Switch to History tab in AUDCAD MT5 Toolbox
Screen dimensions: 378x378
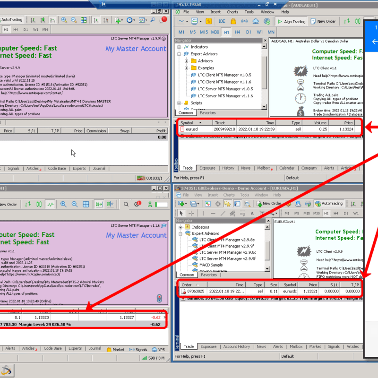tap(228, 168)
